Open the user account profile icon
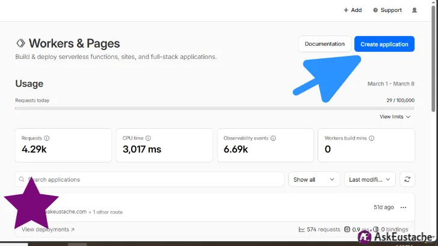 414,10
